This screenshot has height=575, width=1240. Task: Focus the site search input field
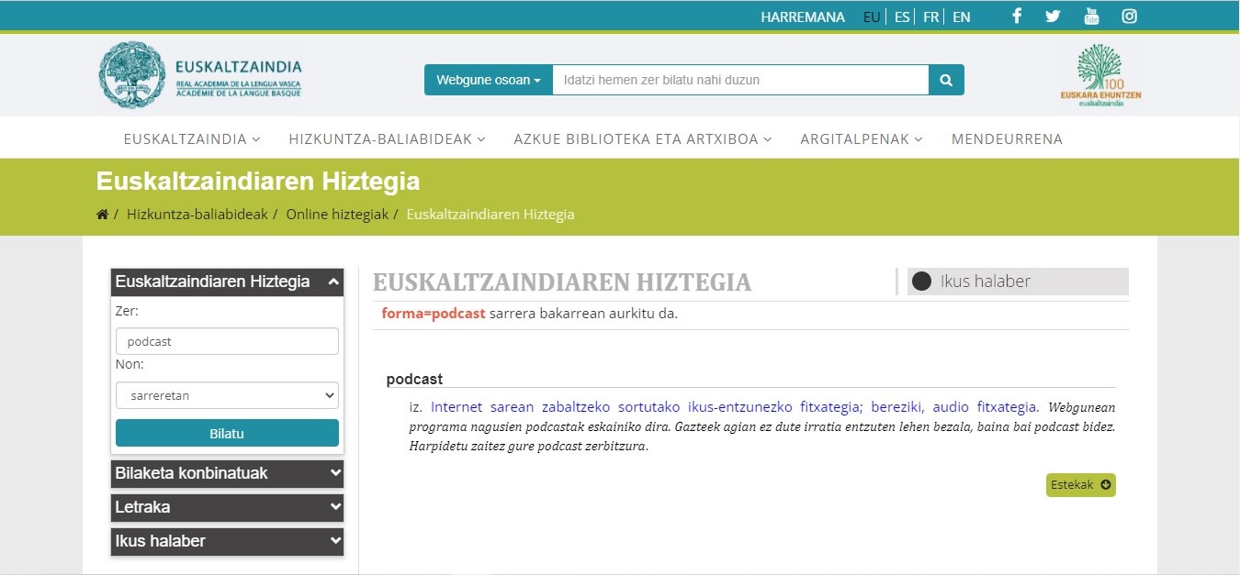[740, 80]
